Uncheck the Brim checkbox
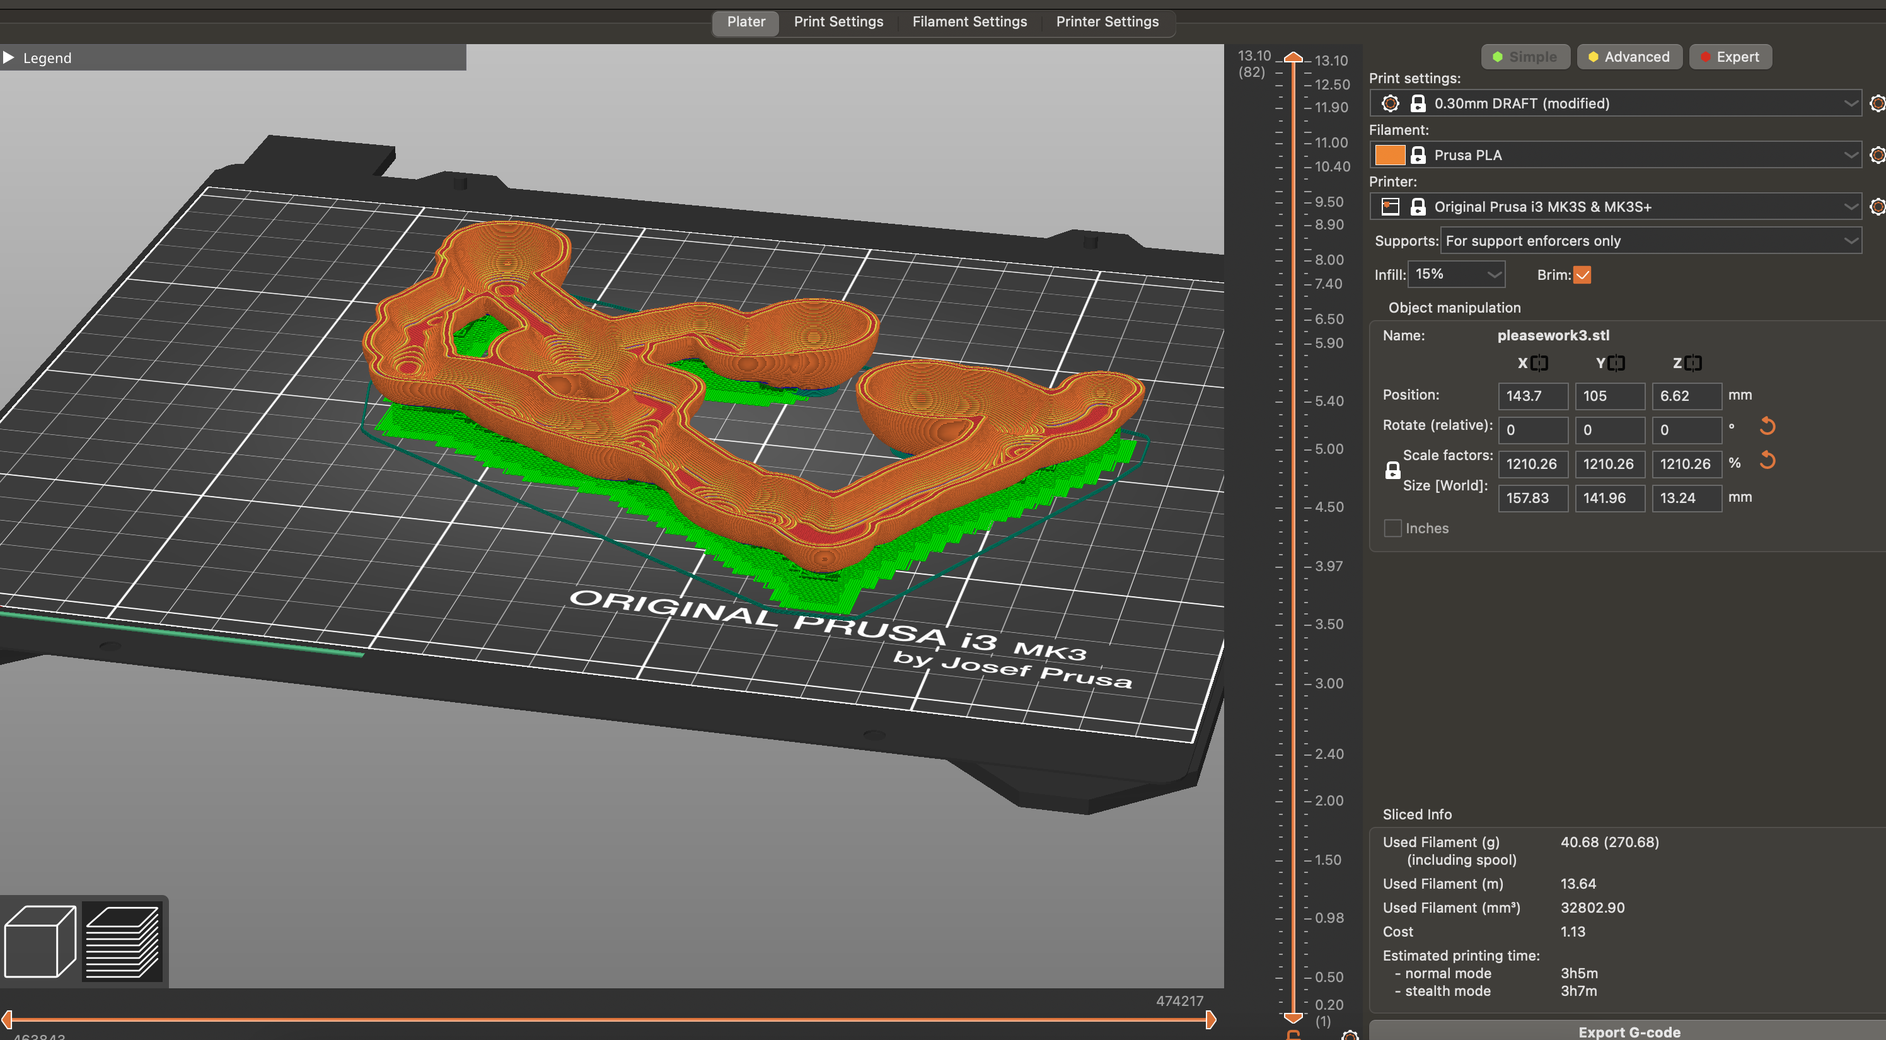The height and width of the screenshot is (1040, 1886). coord(1582,275)
